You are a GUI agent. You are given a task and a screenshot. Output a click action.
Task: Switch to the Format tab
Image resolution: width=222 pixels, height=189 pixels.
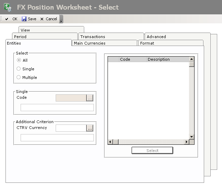[x=147, y=43]
